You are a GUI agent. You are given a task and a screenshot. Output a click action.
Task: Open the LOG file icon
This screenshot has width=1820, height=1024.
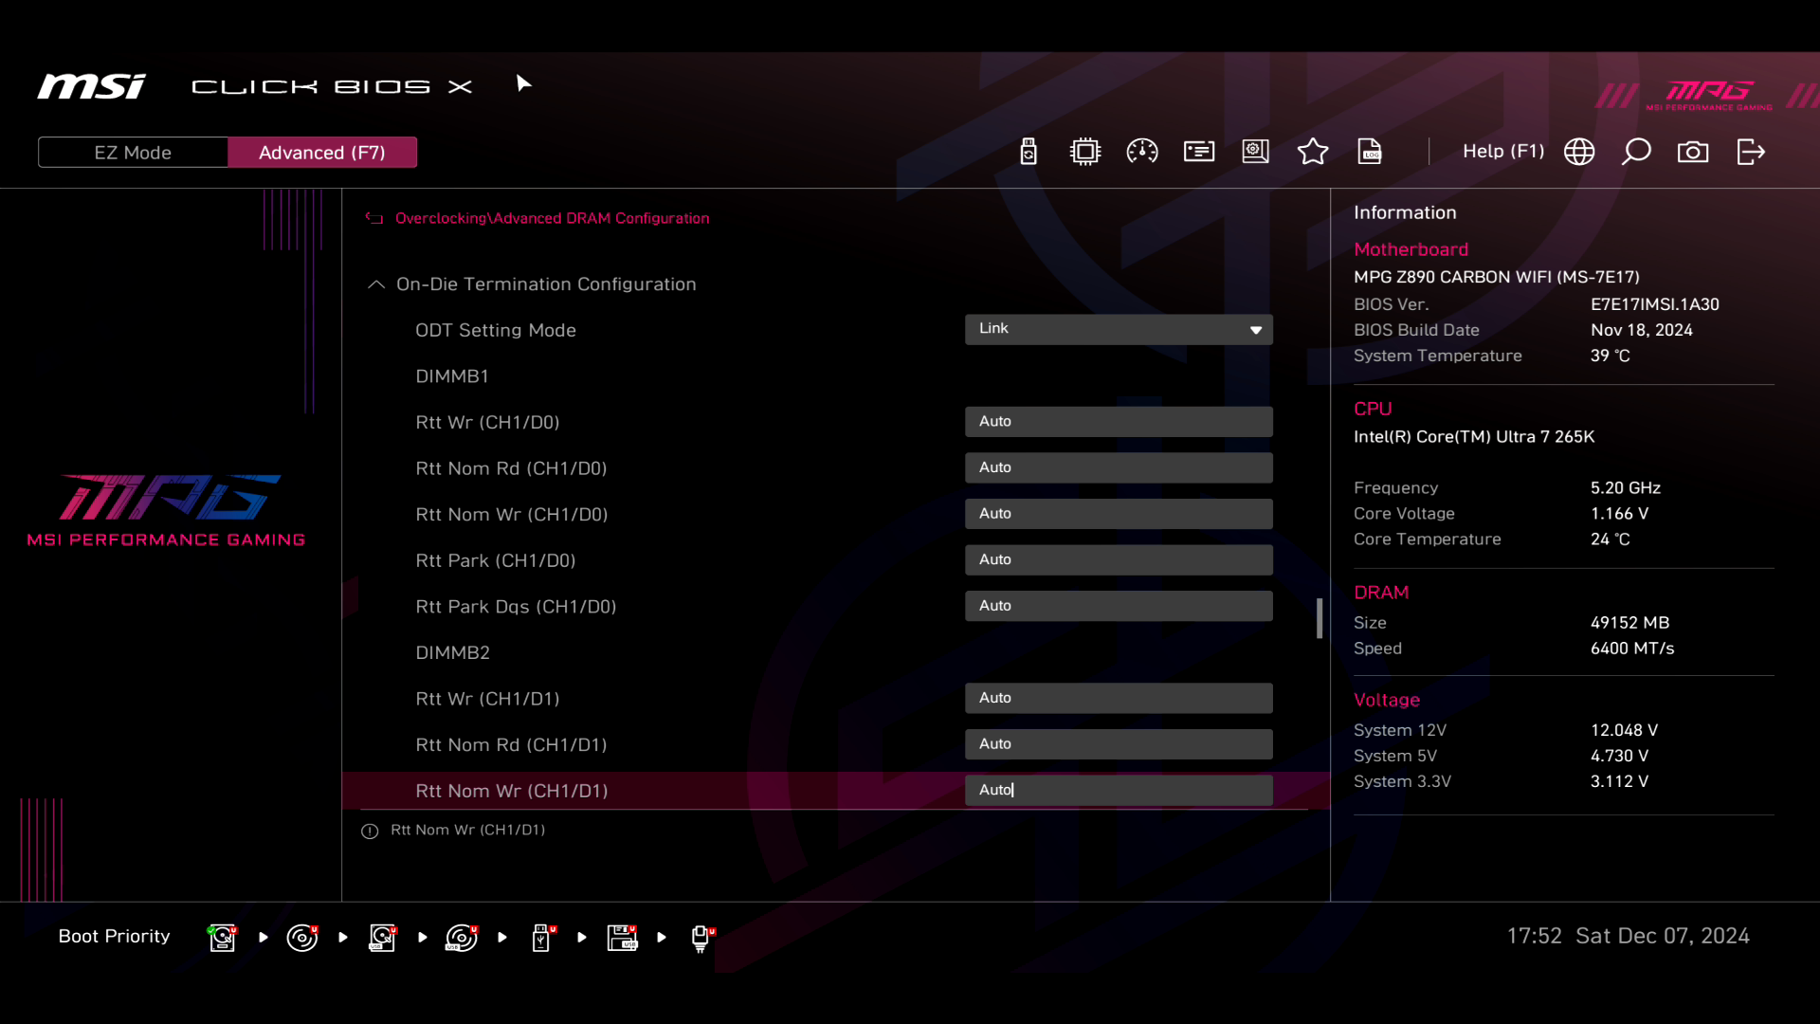coord(1369,152)
